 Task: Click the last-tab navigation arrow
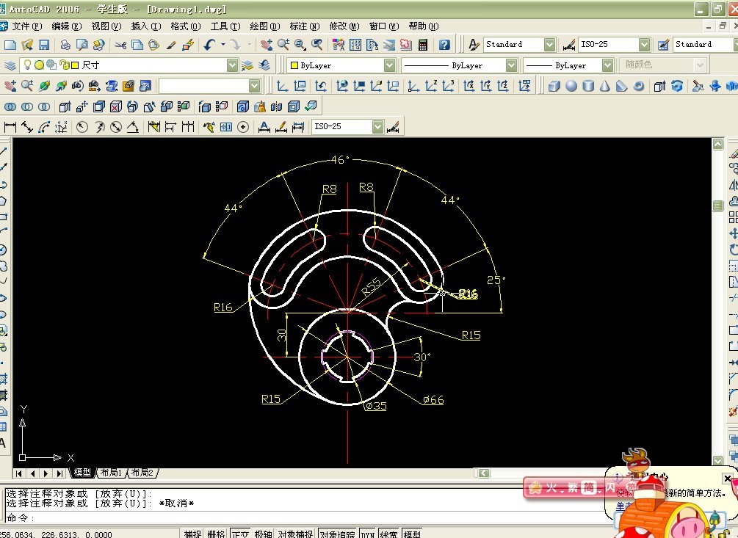point(59,473)
